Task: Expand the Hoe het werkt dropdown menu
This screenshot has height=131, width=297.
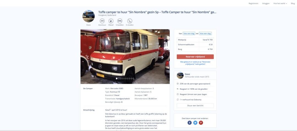Action: 280,3
